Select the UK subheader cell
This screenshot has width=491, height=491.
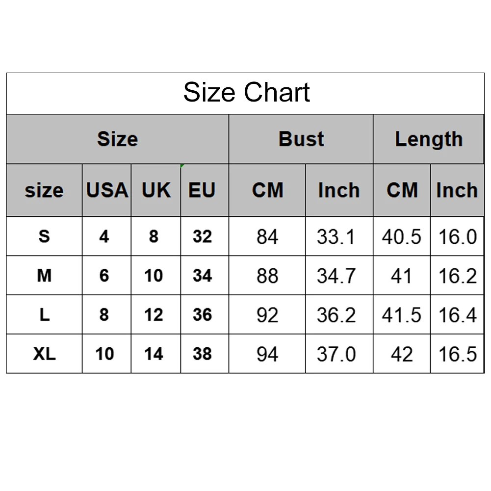coord(156,190)
